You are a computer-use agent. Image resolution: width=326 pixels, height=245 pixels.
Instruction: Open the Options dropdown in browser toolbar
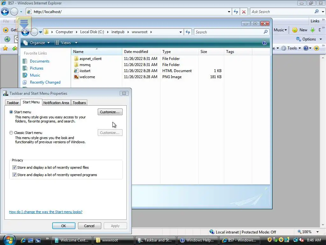321,39
